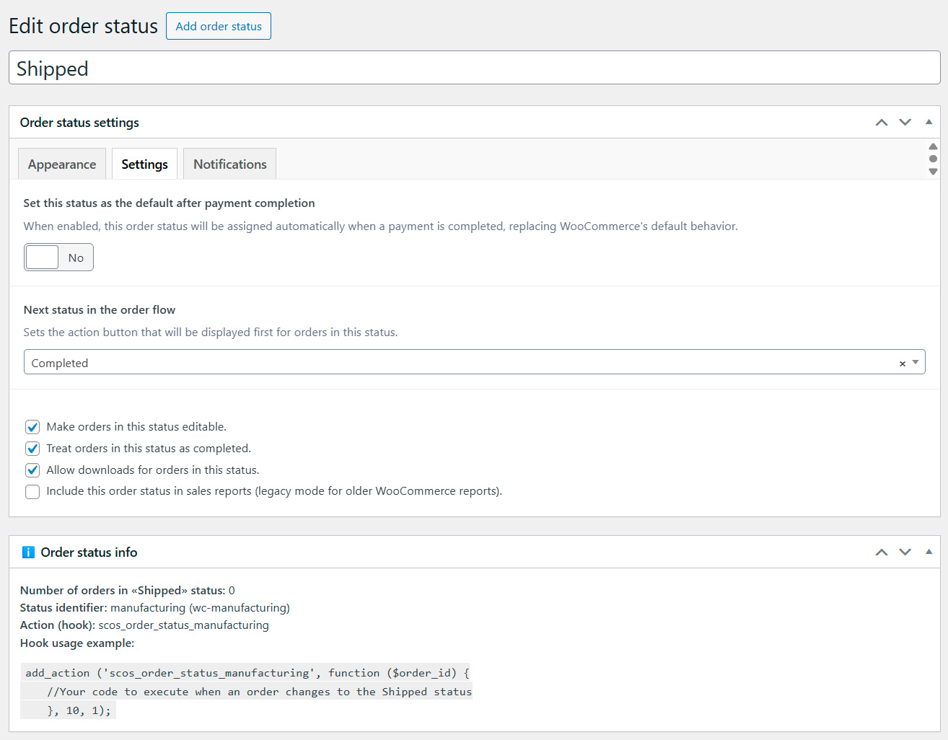Clear the Completed selection with the x
The image size is (948, 740).
click(902, 364)
